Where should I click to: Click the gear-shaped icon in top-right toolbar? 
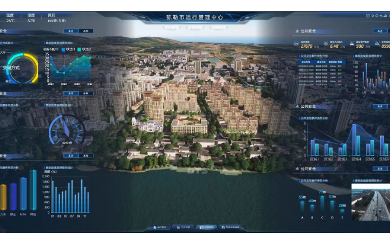click(x=376, y=16)
